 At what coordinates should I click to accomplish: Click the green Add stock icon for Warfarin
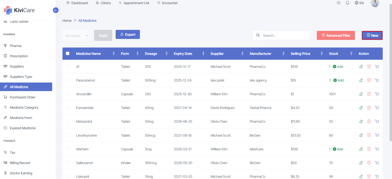pyautogui.click(x=335, y=149)
